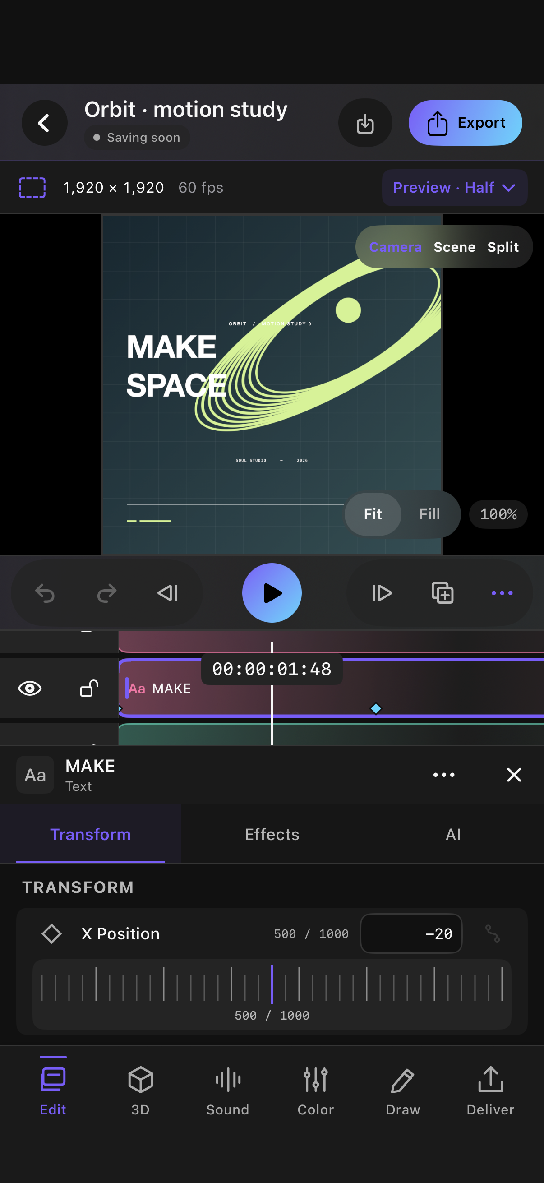
Task: Open the transport more-options ellipsis
Action: (502, 593)
